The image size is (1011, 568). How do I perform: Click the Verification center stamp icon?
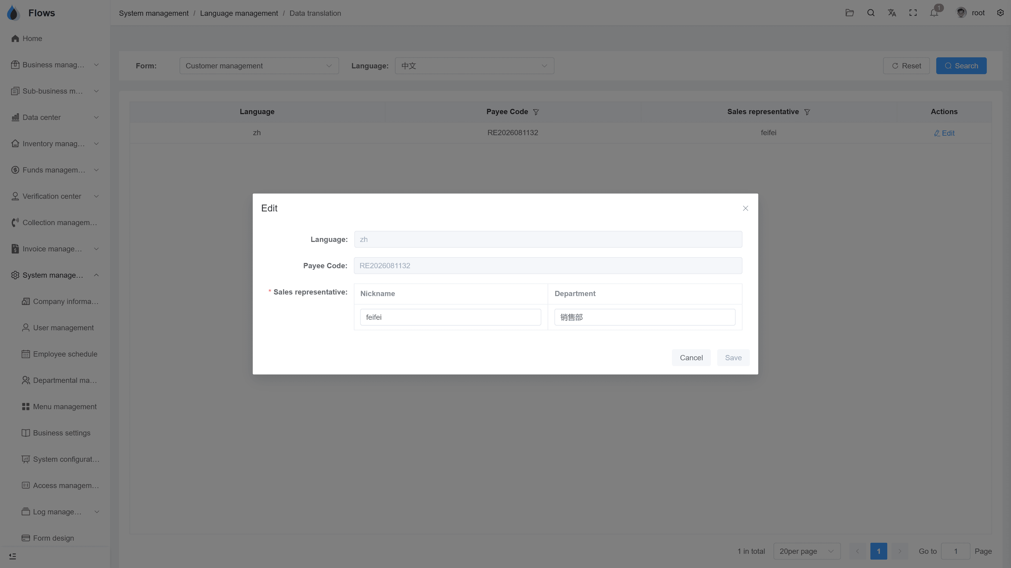(15, 196)
